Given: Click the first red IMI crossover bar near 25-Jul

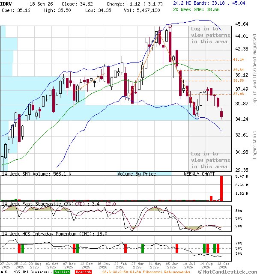Looking at the screenshot, I should [x=19, y=248].
